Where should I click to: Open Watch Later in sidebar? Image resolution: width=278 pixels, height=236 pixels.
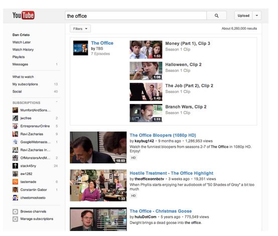pyautogui.click(x=22, y=42)
